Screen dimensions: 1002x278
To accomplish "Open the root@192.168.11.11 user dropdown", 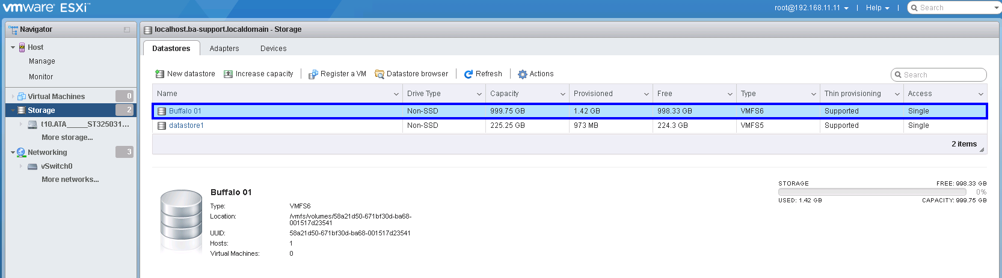I will pos(811,8).
